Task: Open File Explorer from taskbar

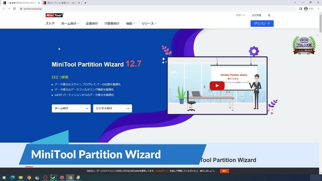Action: [21, 178]
